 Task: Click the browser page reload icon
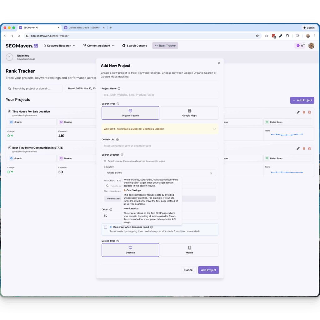(x=19, y=36)
